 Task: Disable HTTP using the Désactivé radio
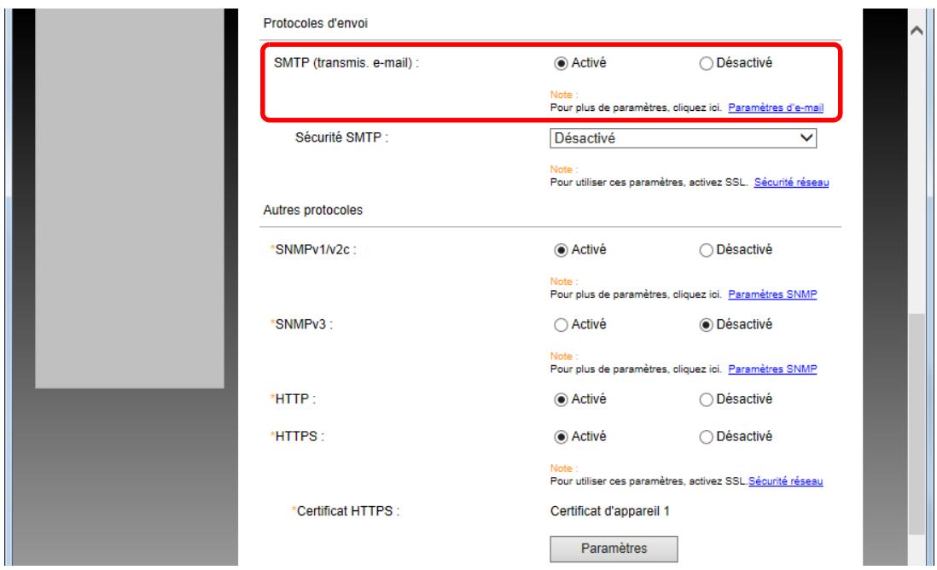click(705, 398)
